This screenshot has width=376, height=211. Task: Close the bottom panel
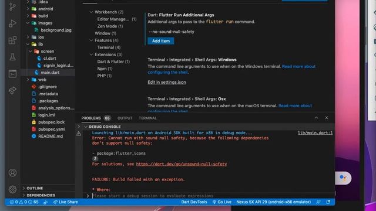point(327,118)
